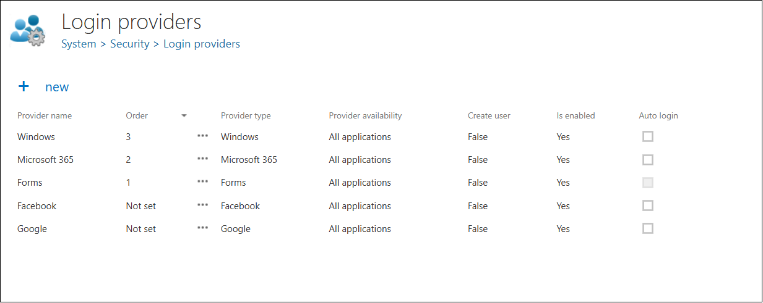Open the ellipsis menu for Google row
Viewport: 763px width, 303px height.
coord(202,228)
